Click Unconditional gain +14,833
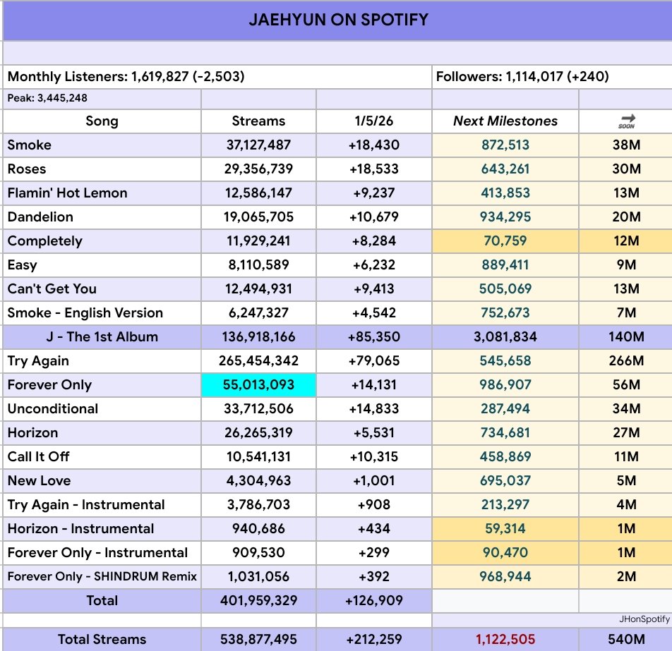This screenshot has width=672, height=651. (373, 409)
